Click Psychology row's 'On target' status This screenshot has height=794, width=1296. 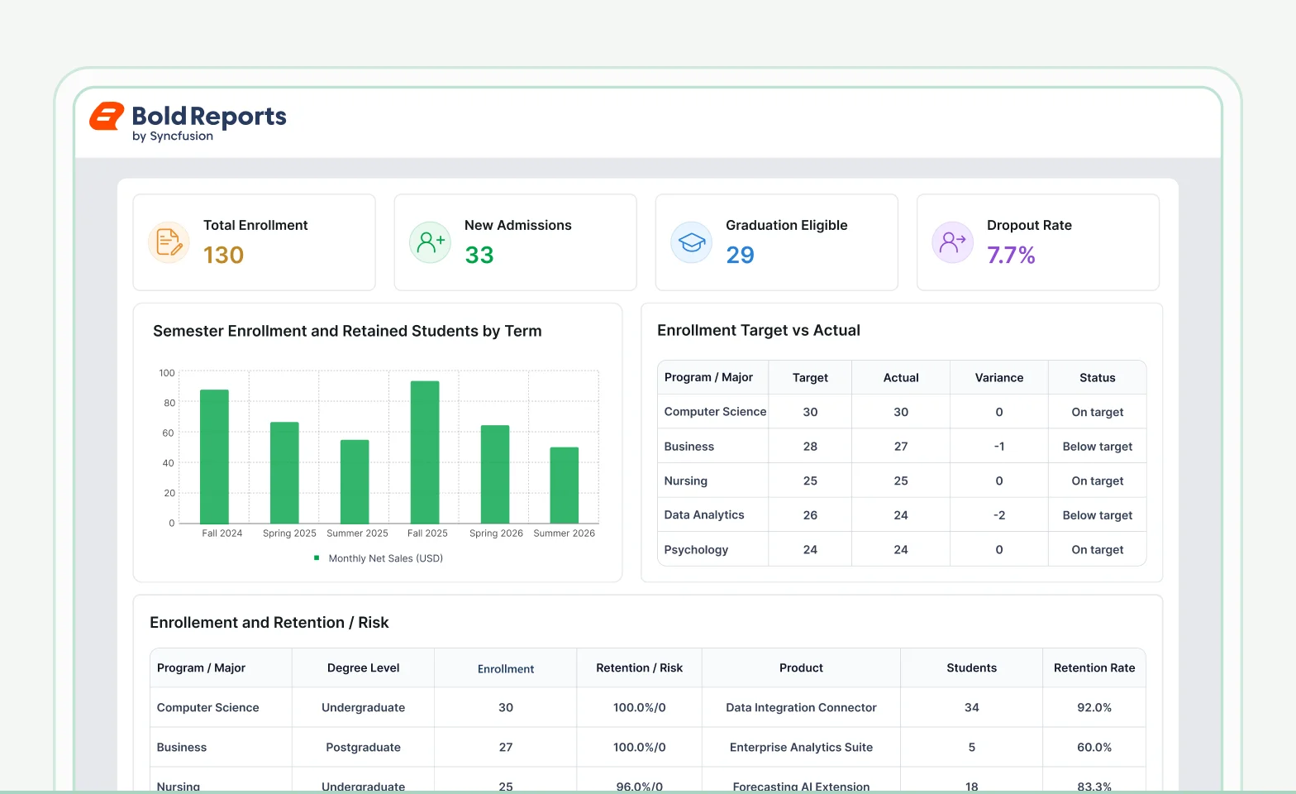coord(1098,549)
